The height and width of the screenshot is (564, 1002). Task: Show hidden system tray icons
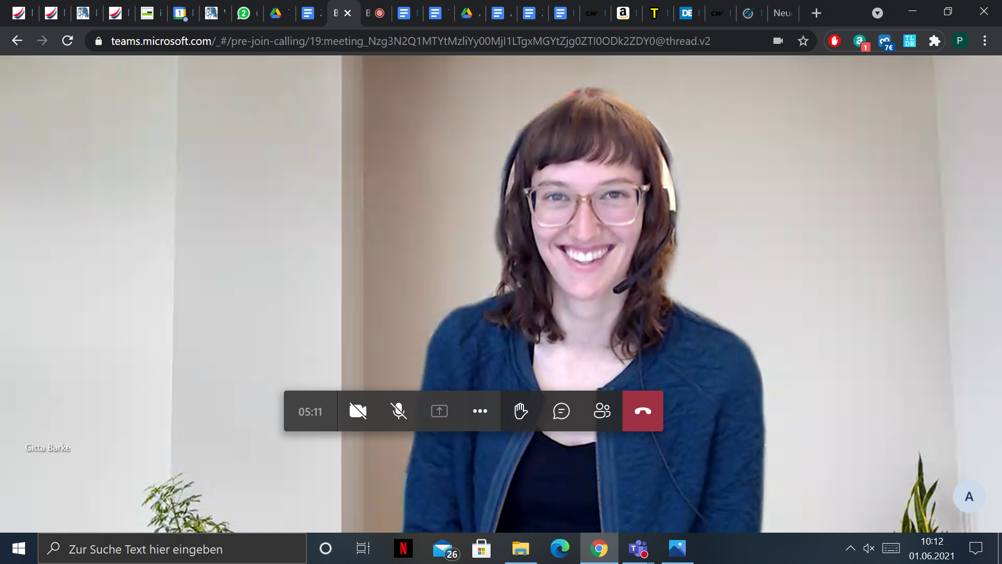[x=850, y=548]
